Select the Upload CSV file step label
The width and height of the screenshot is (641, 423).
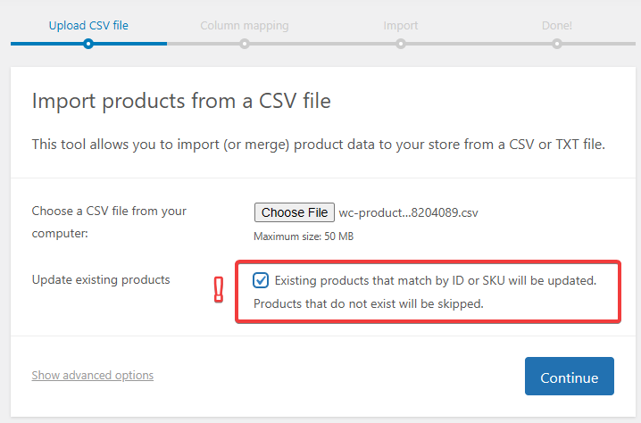(88, 25)
